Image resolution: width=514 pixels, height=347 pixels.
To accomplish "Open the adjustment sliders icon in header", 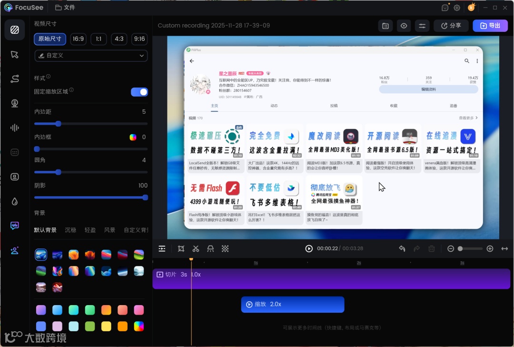I will pyautogui.click(x=422, y=26).
